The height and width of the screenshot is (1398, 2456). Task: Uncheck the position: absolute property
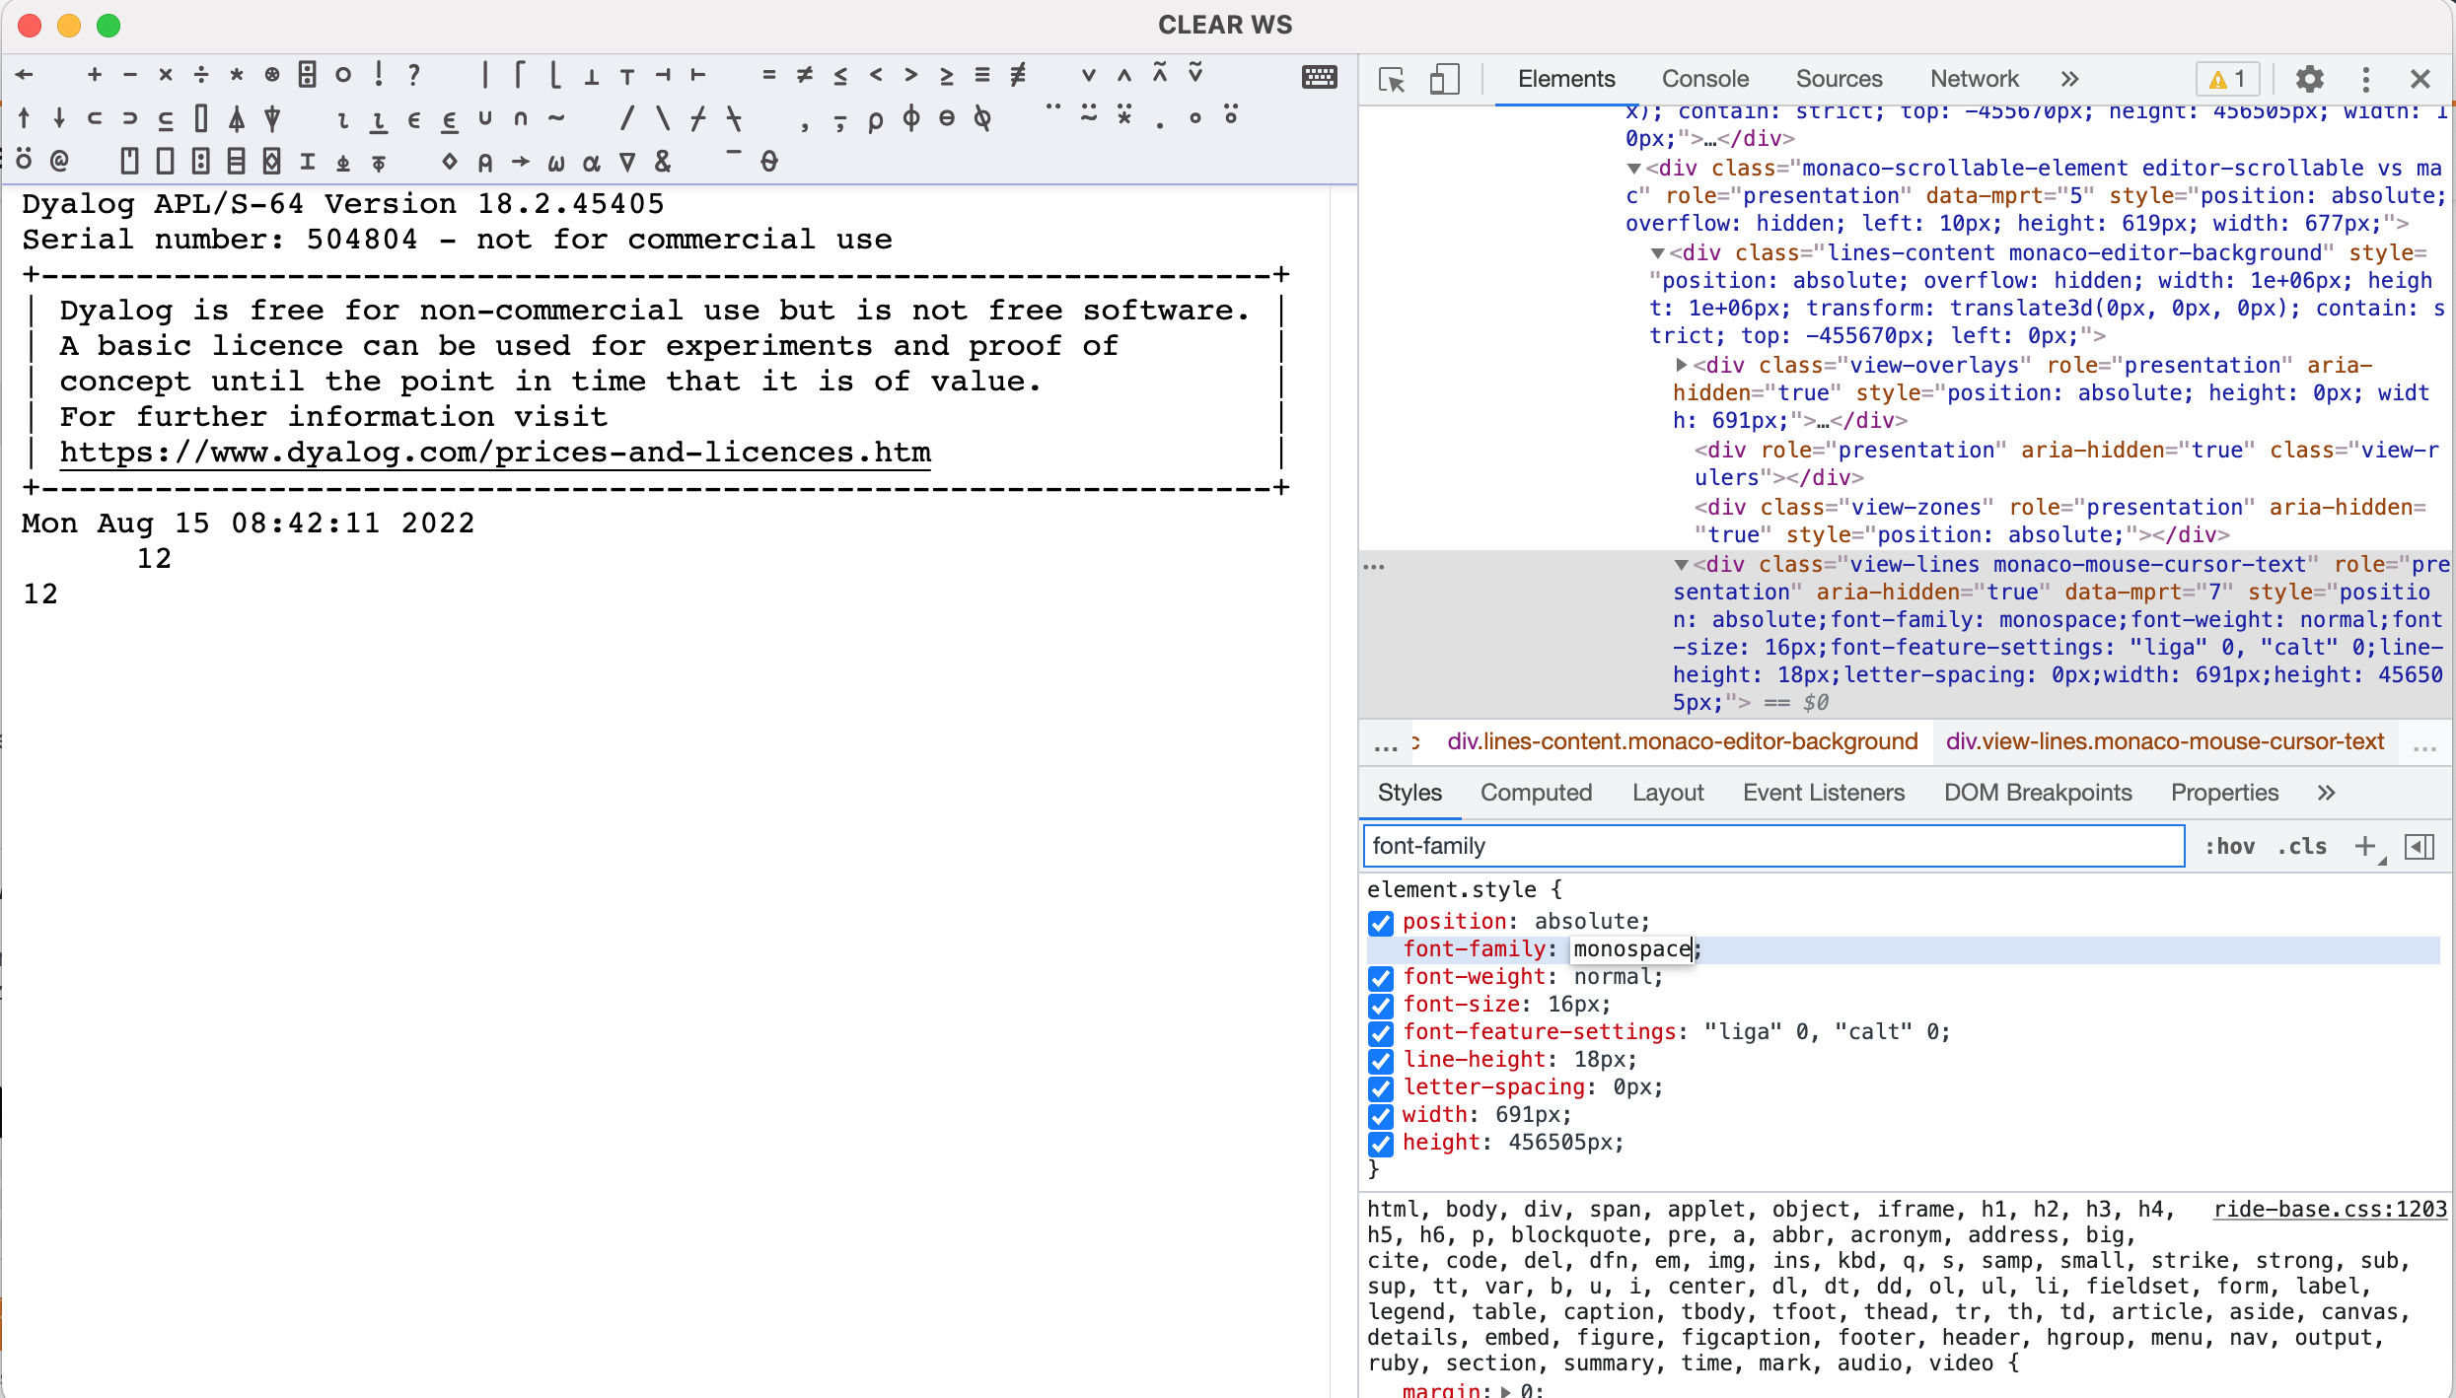coord(1381,923)
